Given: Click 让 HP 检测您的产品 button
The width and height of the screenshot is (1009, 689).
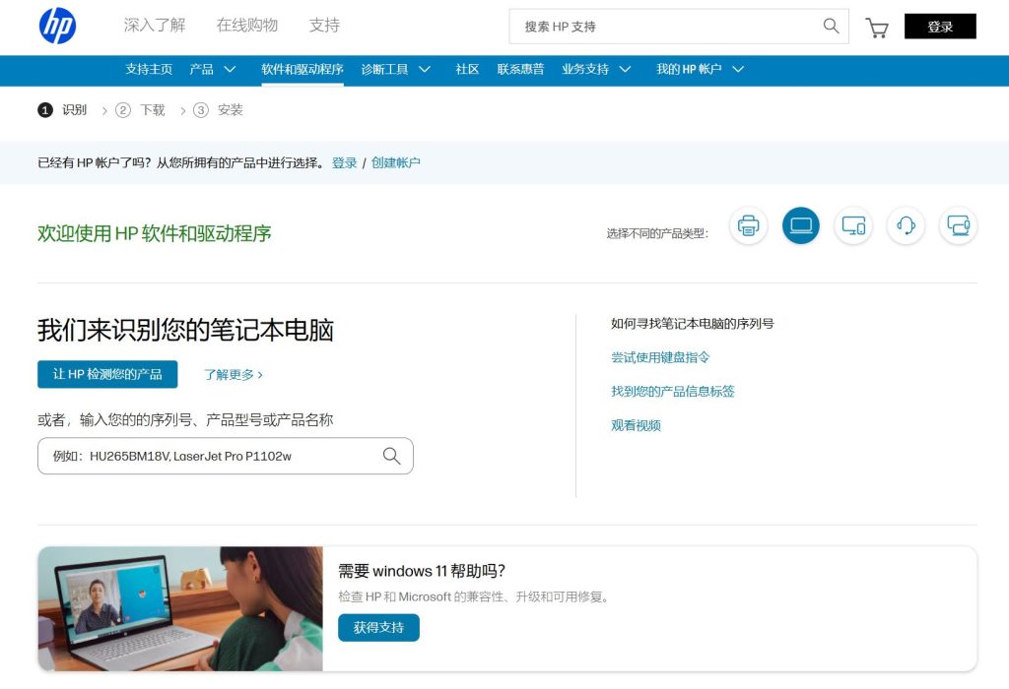Looking at the screenshot, I should tap(107, 374).
